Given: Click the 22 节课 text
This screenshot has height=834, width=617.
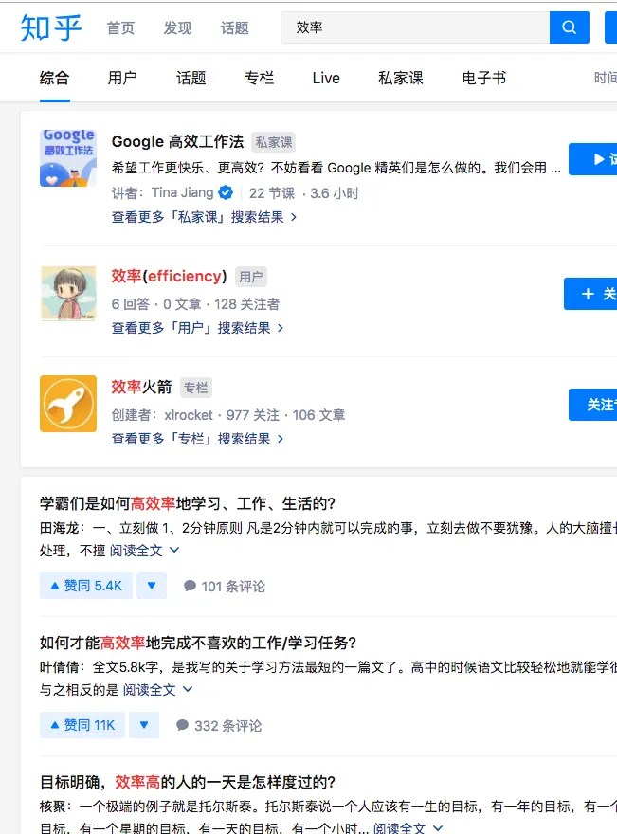Looking at the screenshot, I should click(272, 193).
